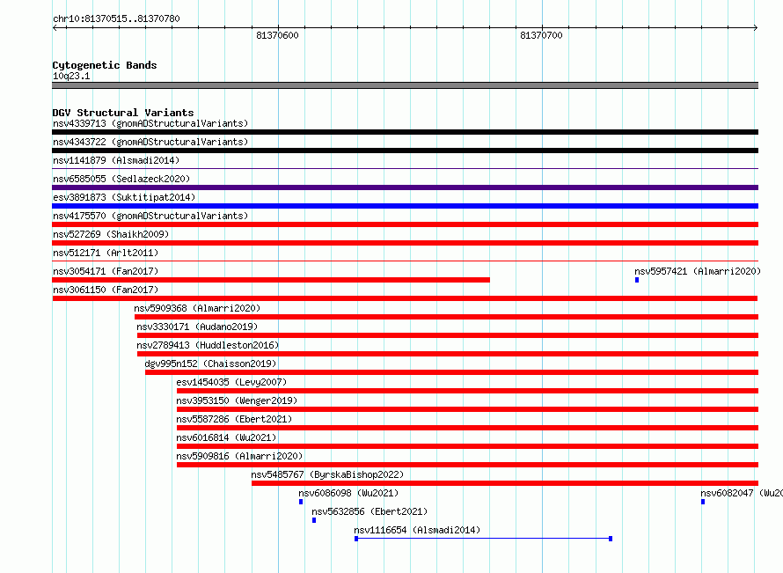Click the red bar for nsv6016814
783x573 pixels.
coord(467,446)
